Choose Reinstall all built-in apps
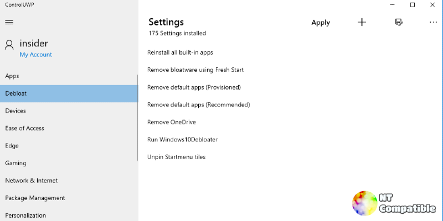The image size is (443, 221). pos(180,52)
